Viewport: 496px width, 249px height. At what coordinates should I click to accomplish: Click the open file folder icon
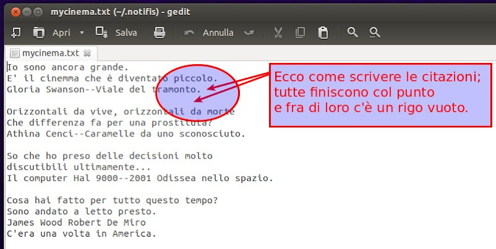(x=39, y=33)
